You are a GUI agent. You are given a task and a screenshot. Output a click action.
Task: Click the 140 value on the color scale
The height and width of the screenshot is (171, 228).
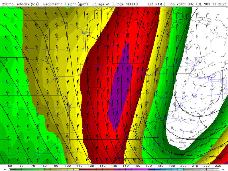tap(114, 166)
